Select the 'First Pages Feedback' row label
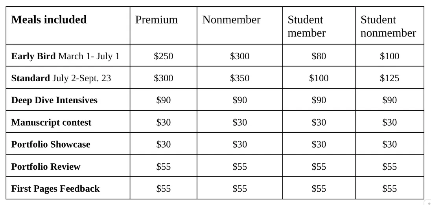Image resolution: width=431 pixels, height=205 pixels. coord(55,189)
